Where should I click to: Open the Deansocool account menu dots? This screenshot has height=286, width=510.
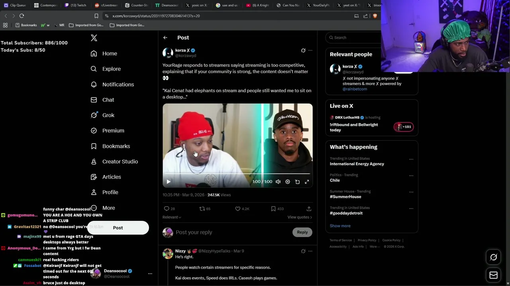[150, 274]
